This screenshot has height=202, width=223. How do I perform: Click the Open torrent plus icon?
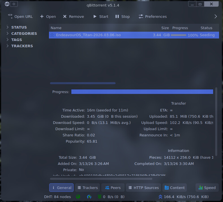pyautogui.click(x=42, y=16)
